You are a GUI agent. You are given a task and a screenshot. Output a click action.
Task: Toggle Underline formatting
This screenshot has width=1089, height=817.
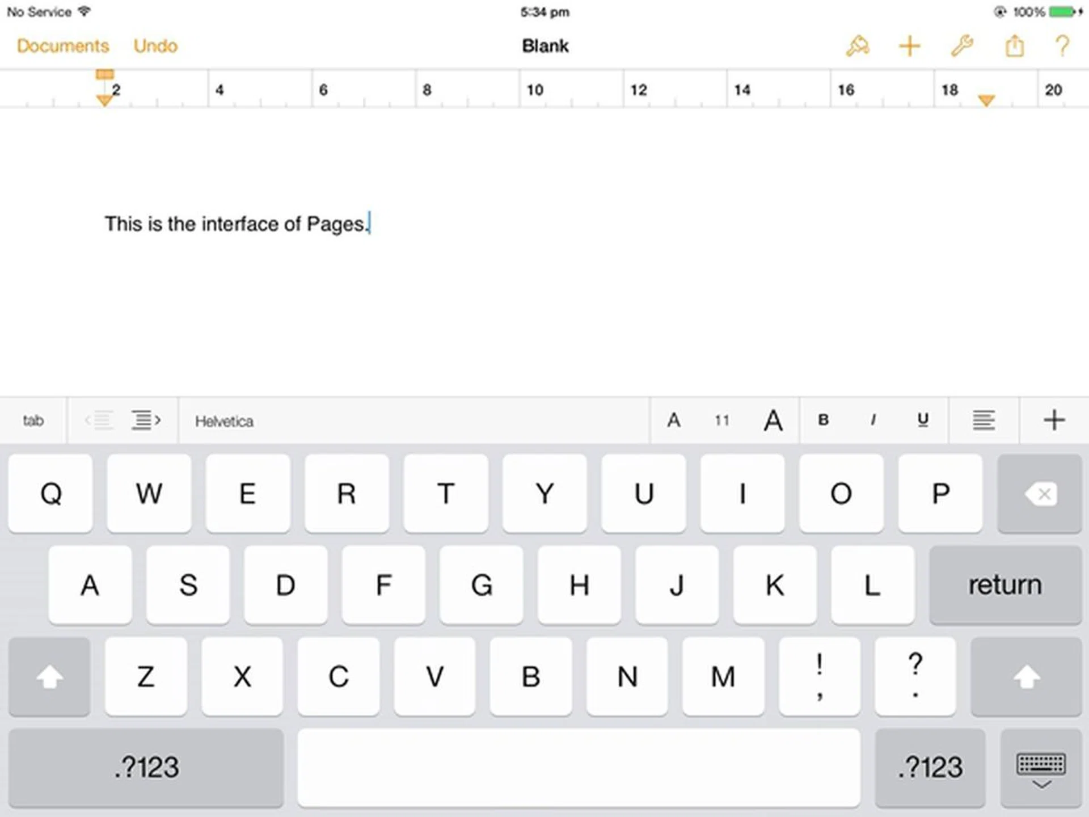pyautogui.click(x=922, y=420)
